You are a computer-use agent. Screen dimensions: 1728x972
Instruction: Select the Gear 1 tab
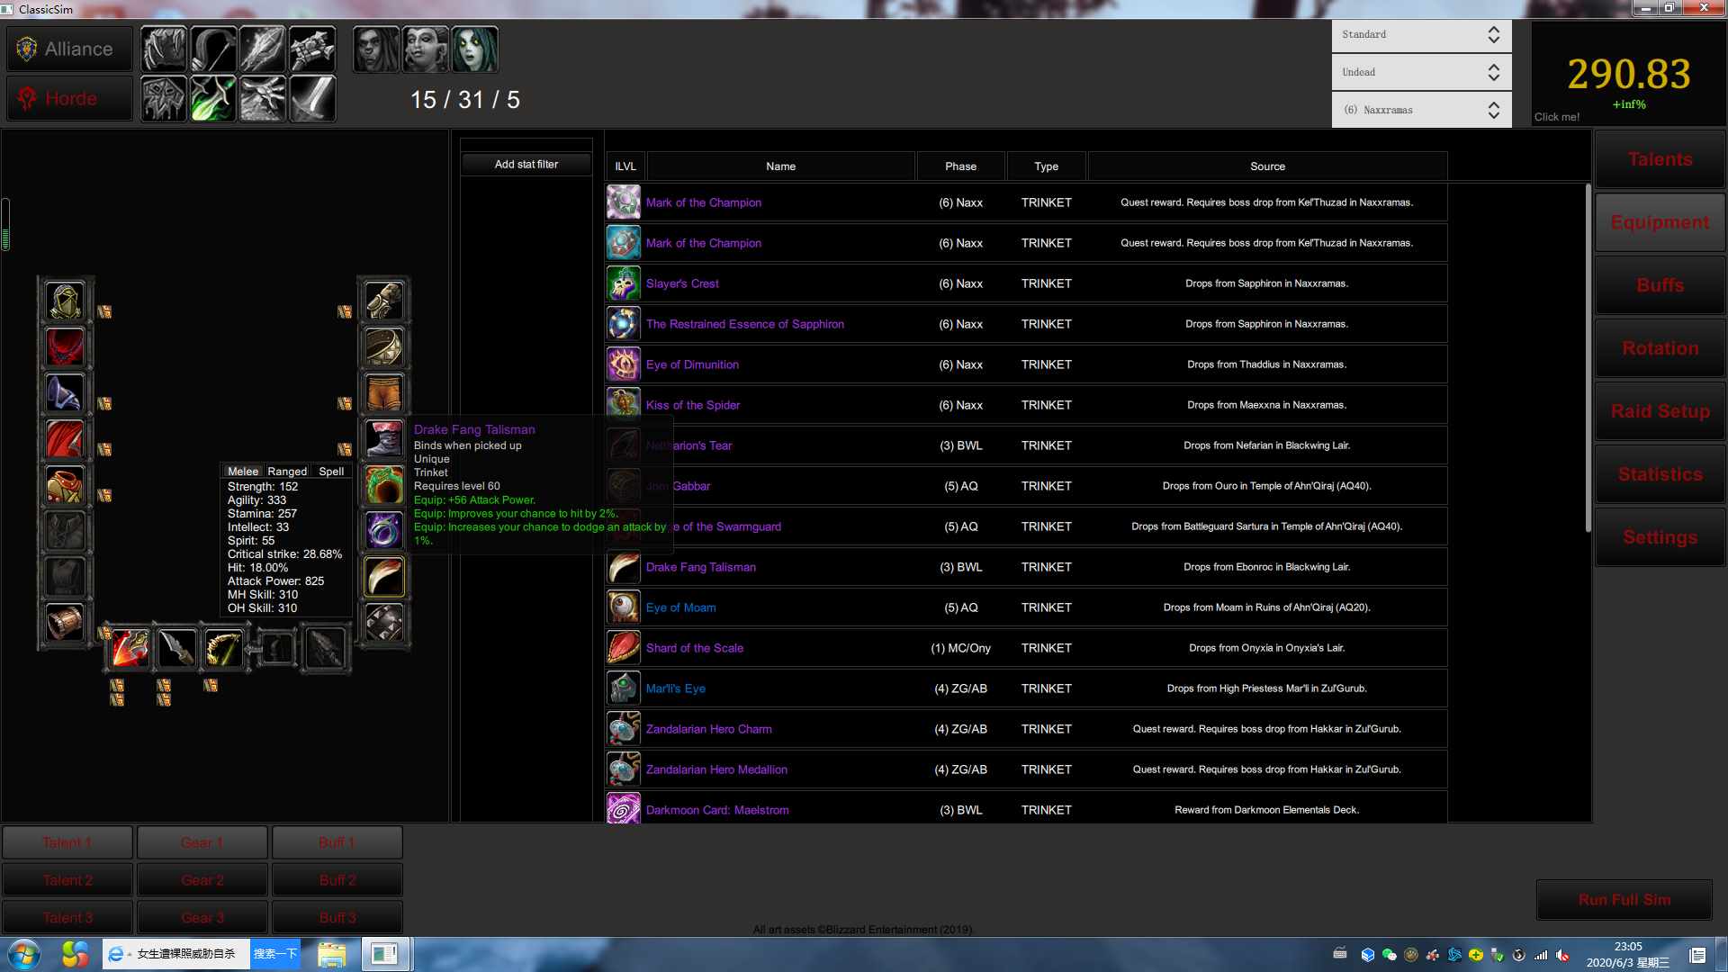[x=202, y=842]
